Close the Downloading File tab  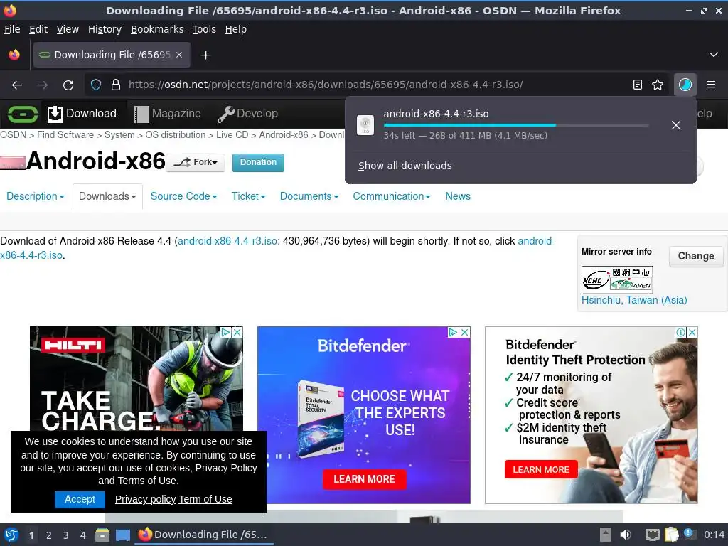pyautogui.click(x=179, y=55)
